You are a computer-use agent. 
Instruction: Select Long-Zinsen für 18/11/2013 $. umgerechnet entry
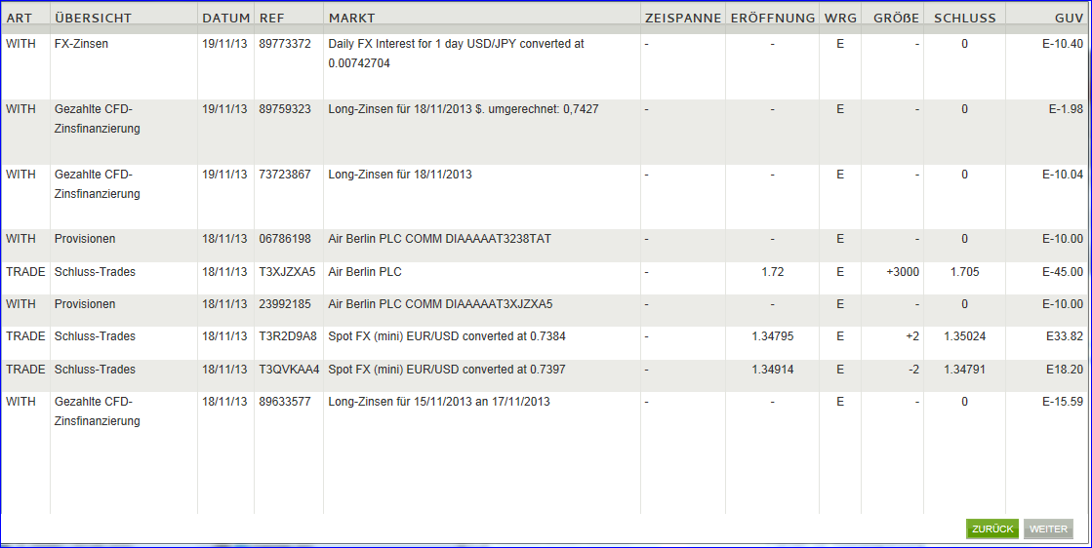(x=464, y=109)
